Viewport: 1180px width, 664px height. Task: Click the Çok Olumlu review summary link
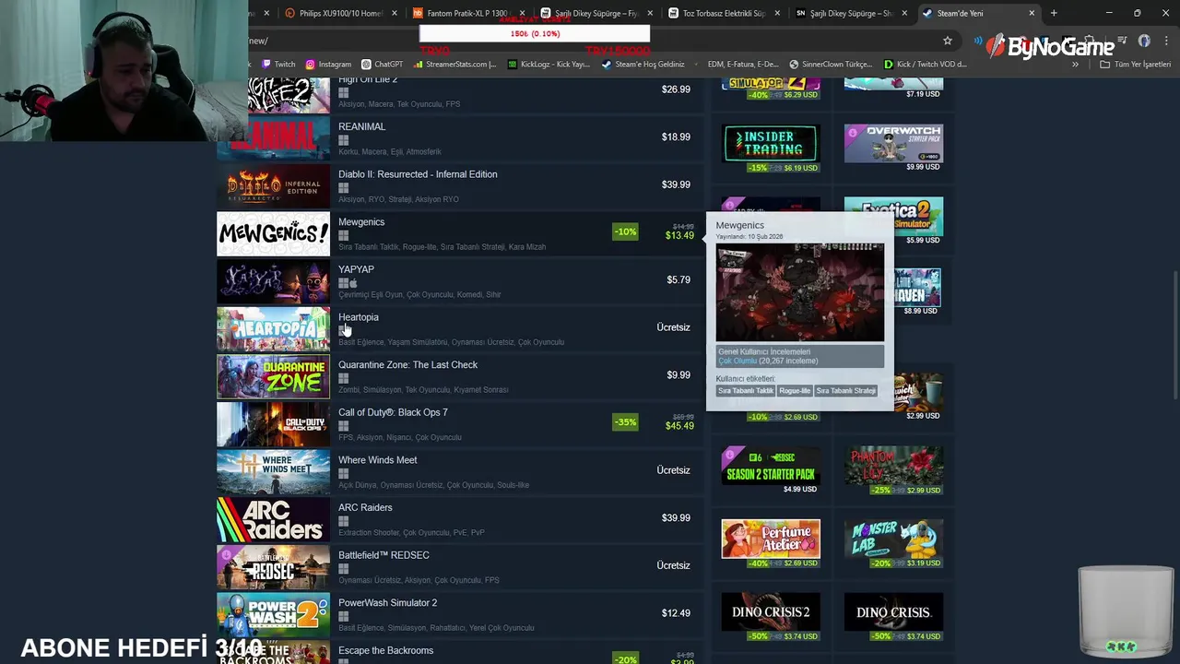pos(737,361)
